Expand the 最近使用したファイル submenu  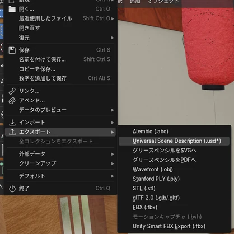[60, 18]
